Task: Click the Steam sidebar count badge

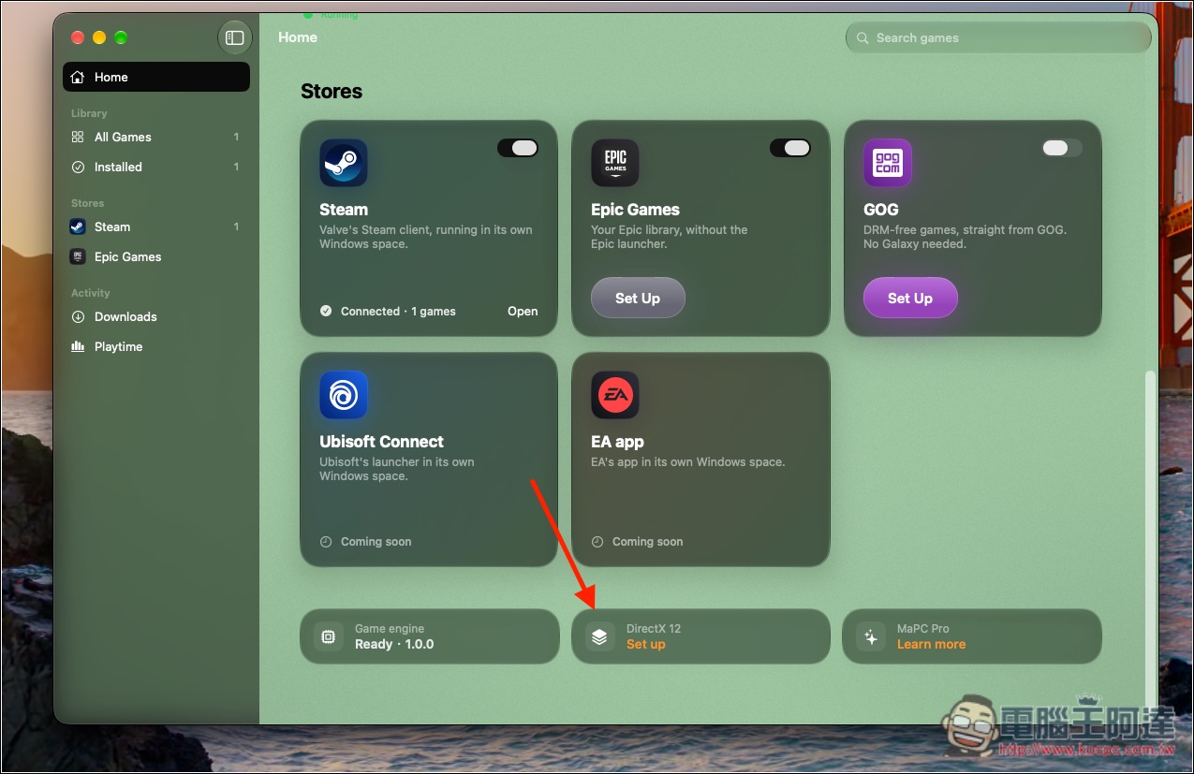Action: (236, 226)
